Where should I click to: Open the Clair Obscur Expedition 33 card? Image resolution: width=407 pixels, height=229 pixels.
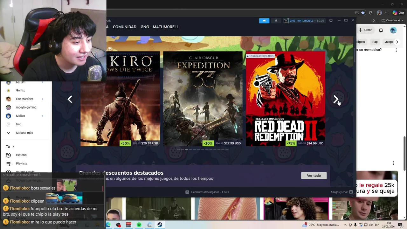click(x=203, y=99)
